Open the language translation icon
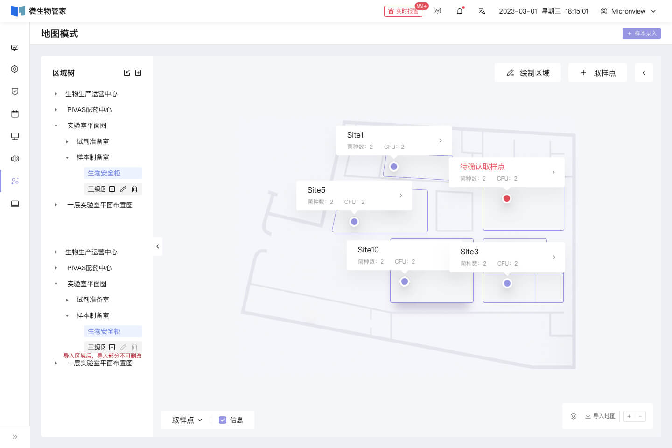672x448 pixels. (x=482, y=11)
